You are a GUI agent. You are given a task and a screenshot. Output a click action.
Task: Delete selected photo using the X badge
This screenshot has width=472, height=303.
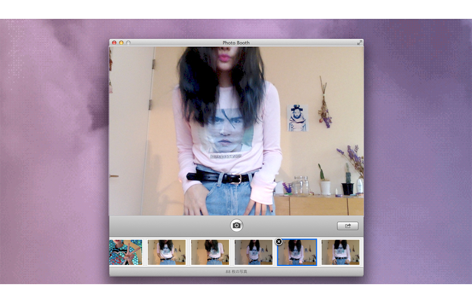(x=279, y=241)
